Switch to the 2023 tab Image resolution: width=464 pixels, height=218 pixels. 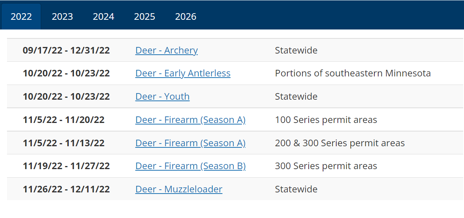(62, 16)
